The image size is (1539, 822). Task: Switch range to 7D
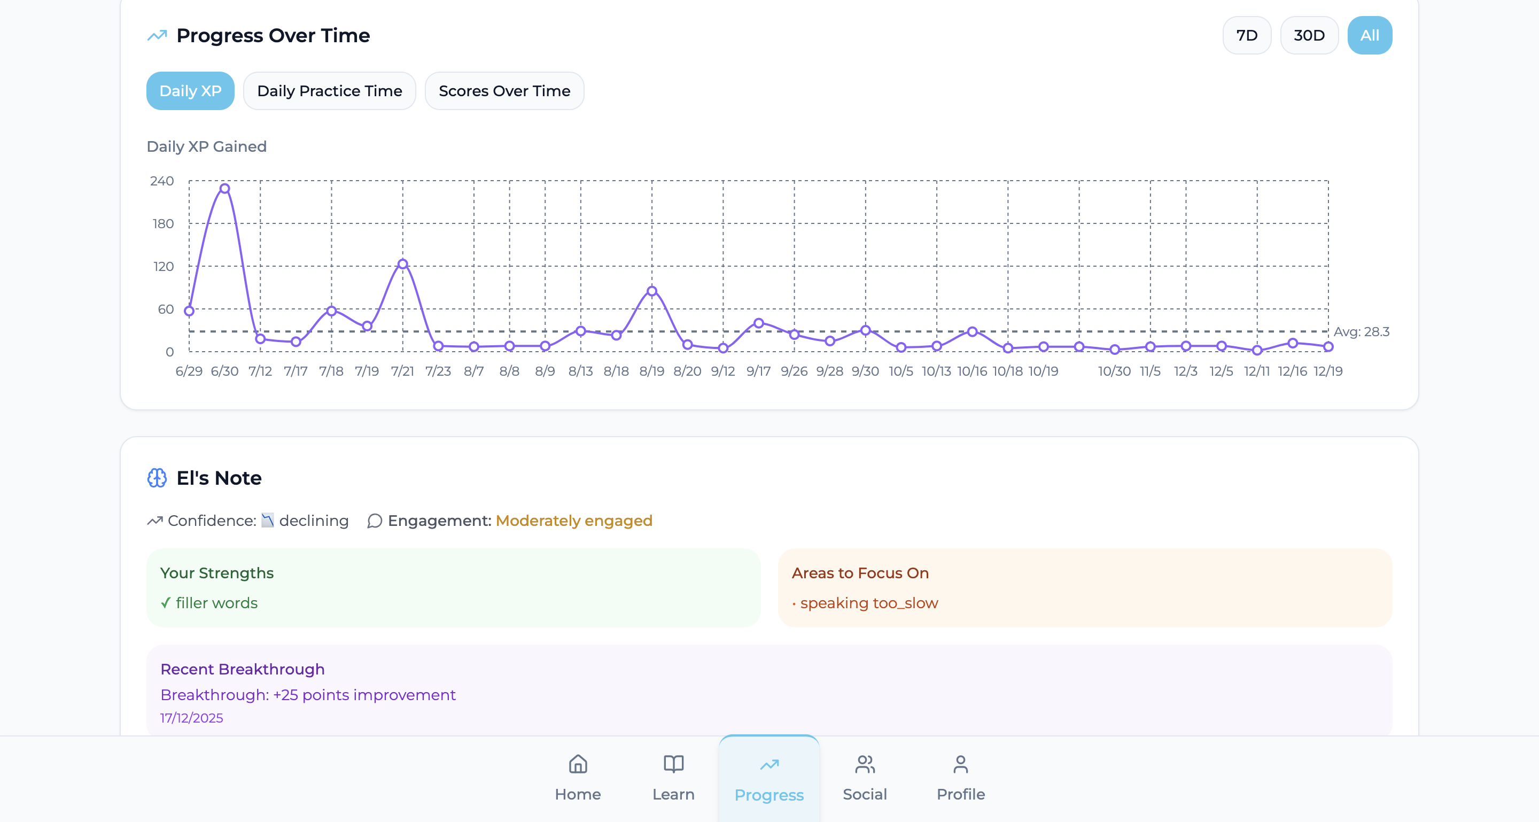click(1246, 35)
